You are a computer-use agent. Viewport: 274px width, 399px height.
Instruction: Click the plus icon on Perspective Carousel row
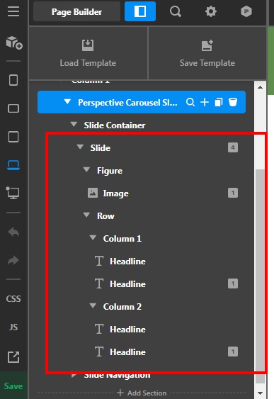click(x=205, y=102)
